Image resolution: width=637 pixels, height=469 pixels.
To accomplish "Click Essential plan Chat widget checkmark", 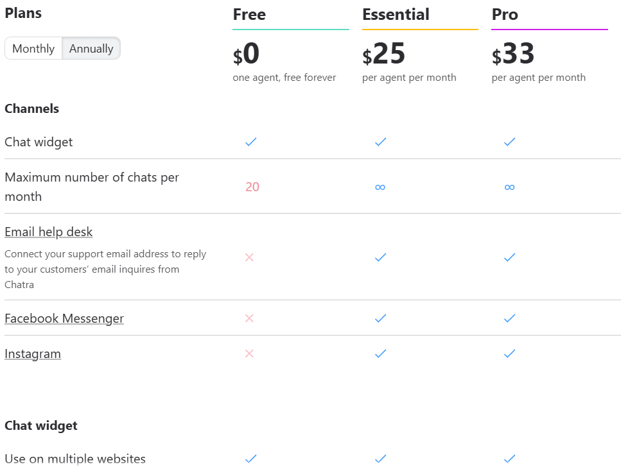I will tap(380, 142).
